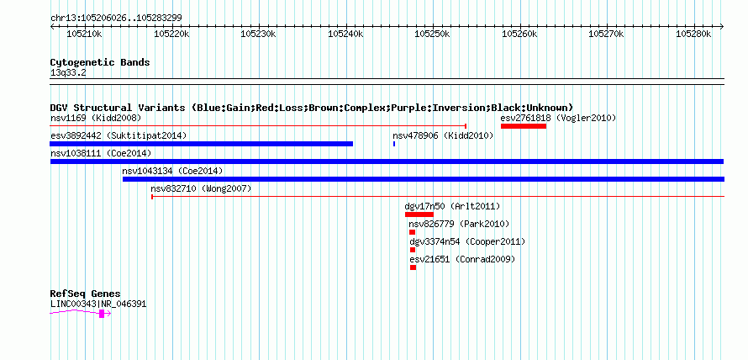
Task: Click the nsv1169 (Kidd2008) variant label
Action: point(96,118)
